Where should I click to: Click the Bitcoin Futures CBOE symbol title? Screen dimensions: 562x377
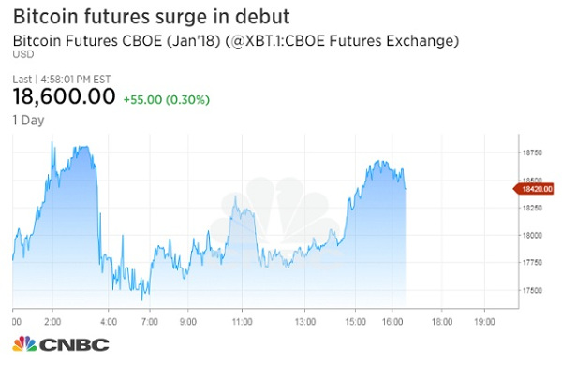236,40
